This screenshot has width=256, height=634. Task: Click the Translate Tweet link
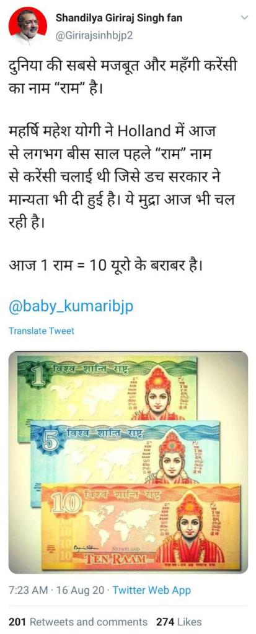[x=42, y=331]
